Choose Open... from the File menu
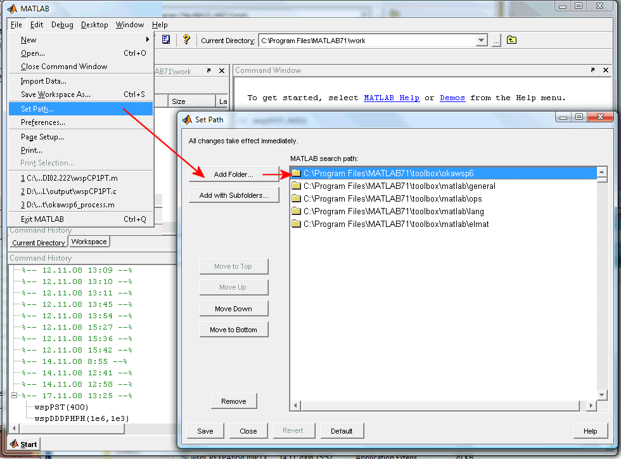The width and height of the screenshot is (621, 459). 81,53
